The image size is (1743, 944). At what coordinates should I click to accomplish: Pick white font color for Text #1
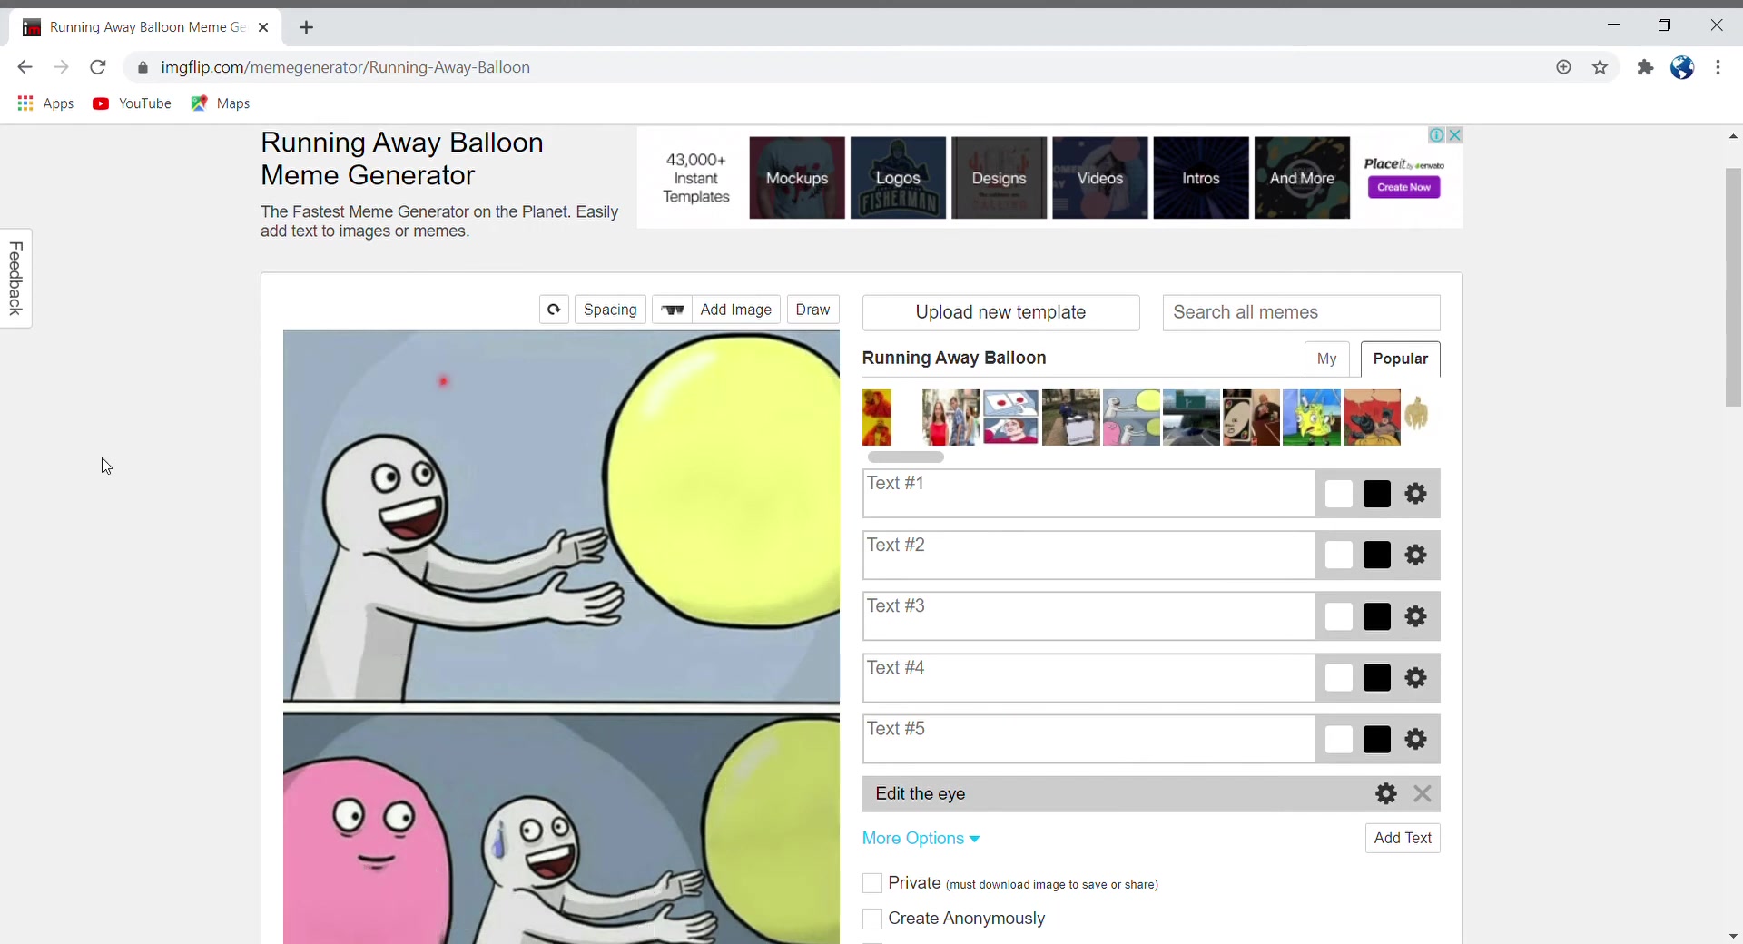tap(1338, 494)
